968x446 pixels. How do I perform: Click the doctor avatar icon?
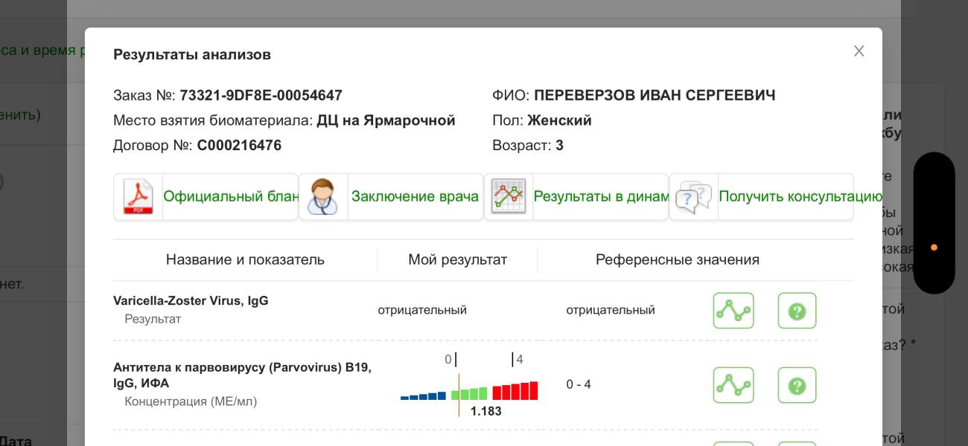tap(323, 197)
